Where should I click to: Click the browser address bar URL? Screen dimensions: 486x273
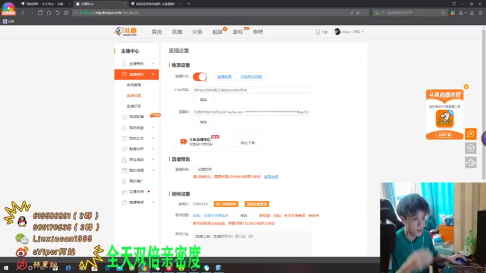point(111,13)
